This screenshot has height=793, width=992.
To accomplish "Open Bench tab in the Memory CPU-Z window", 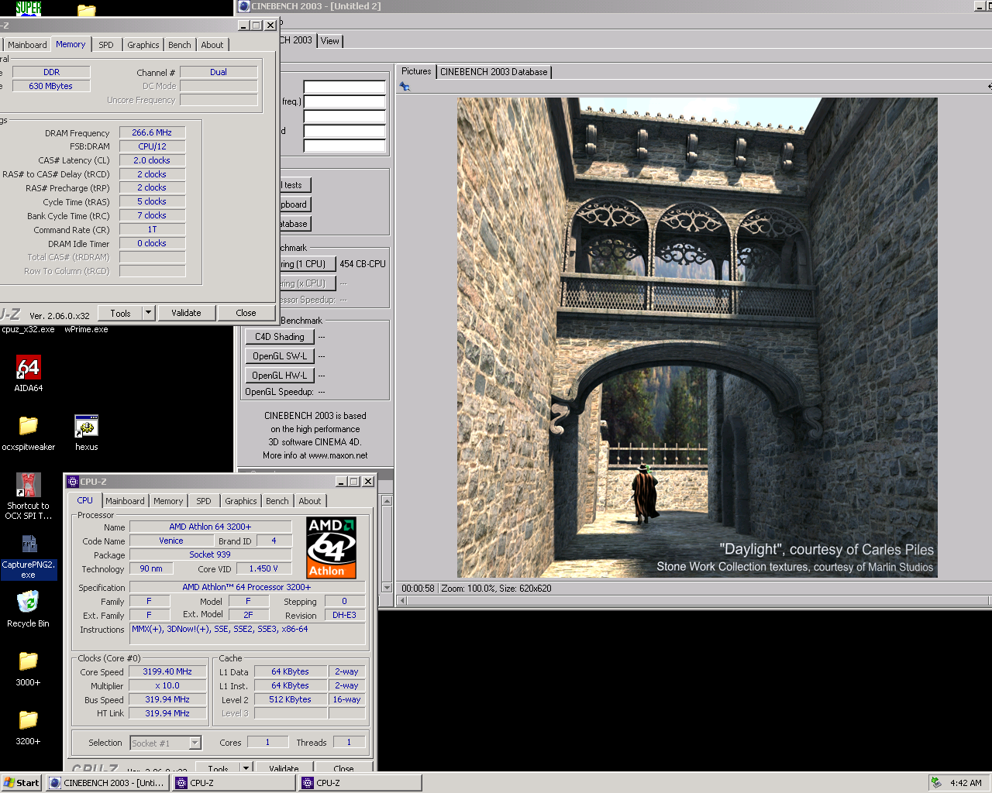I will 180,45.
